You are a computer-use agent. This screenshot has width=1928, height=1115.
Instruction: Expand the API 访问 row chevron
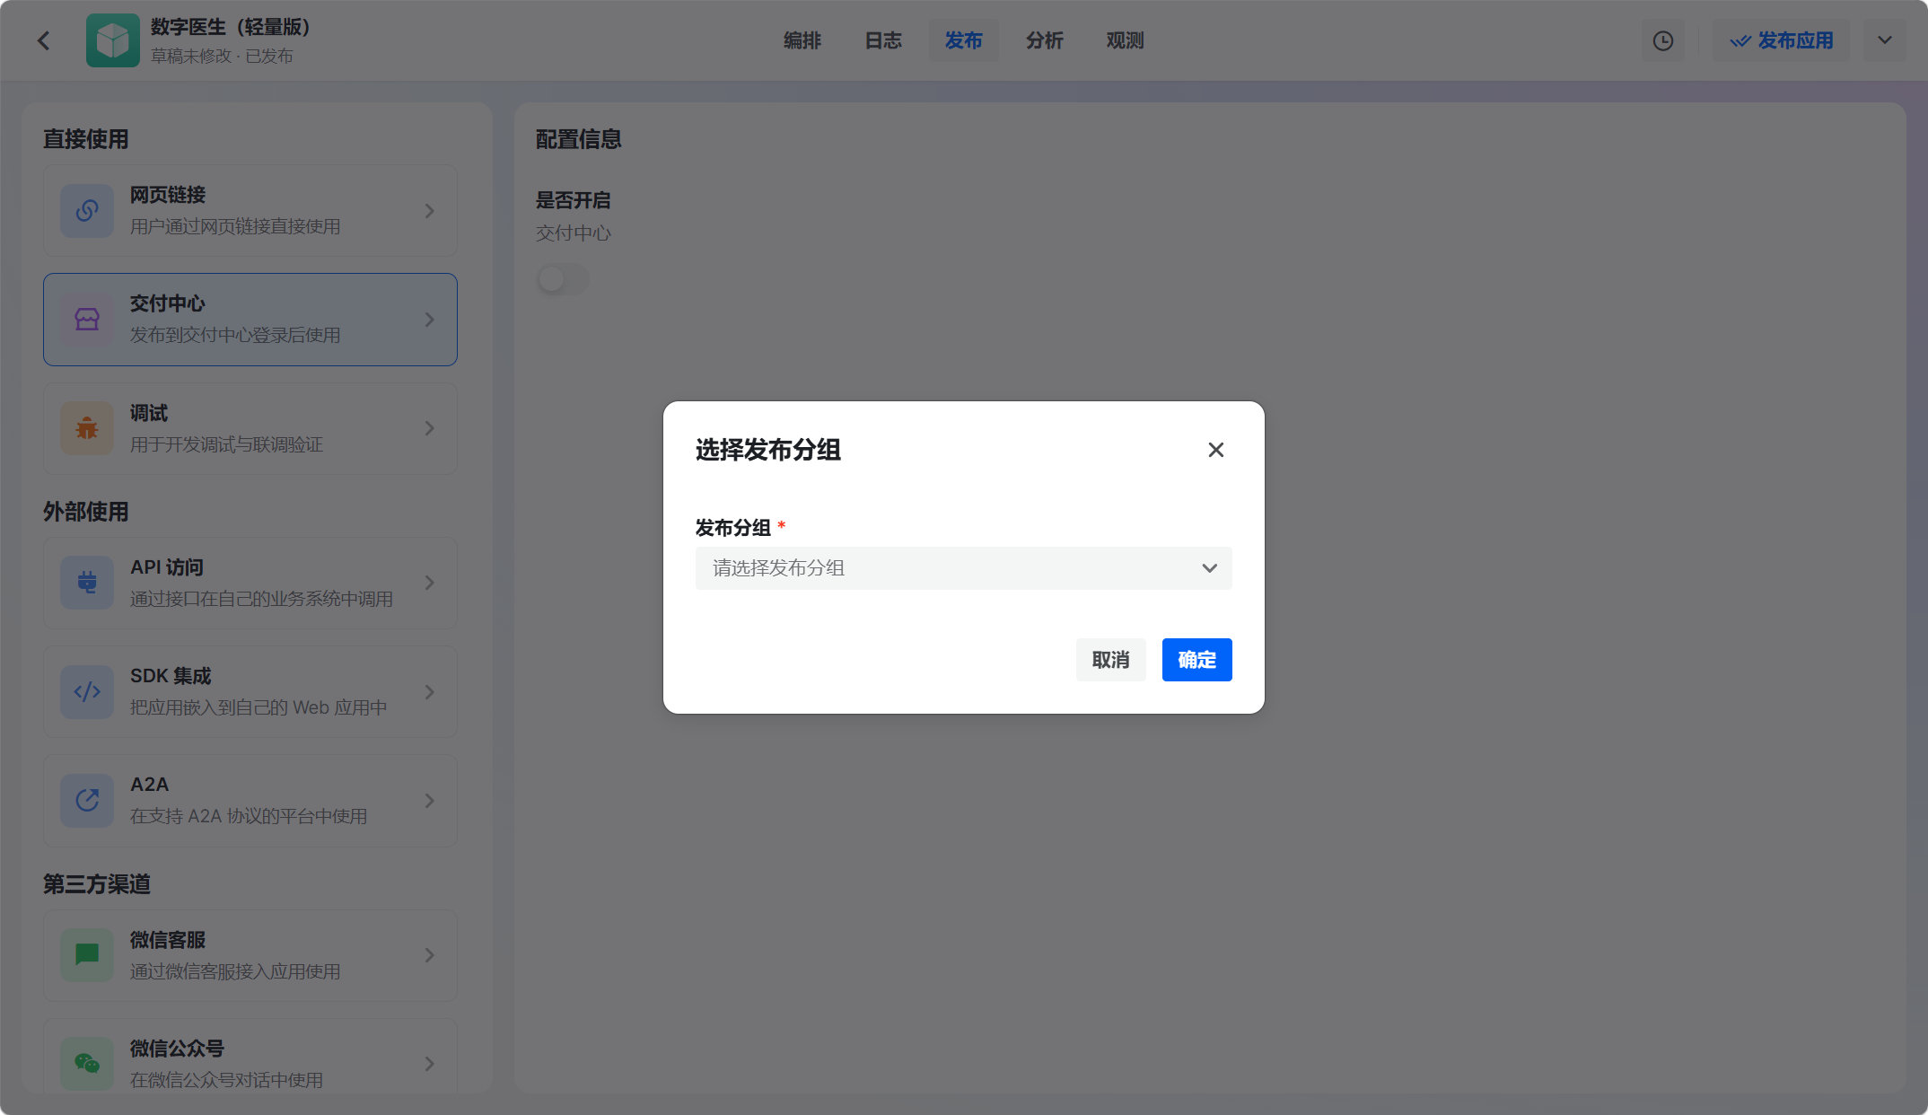coord(430,583)
